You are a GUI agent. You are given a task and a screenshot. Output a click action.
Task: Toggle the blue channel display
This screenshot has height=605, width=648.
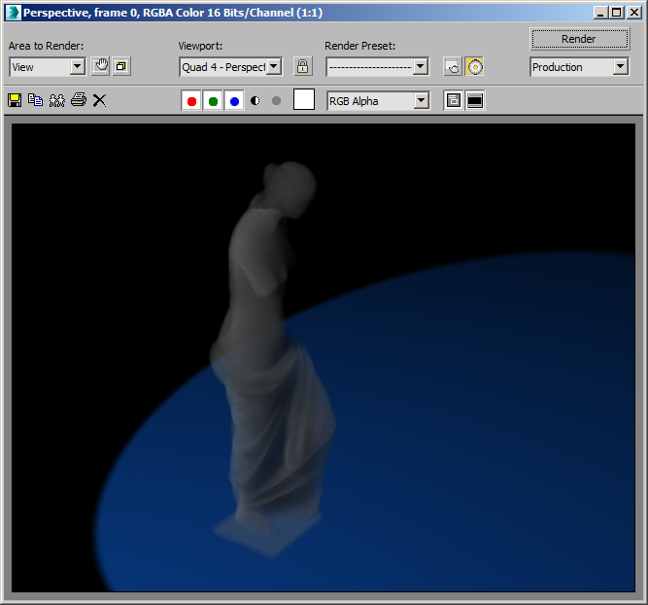coord(234,100)
